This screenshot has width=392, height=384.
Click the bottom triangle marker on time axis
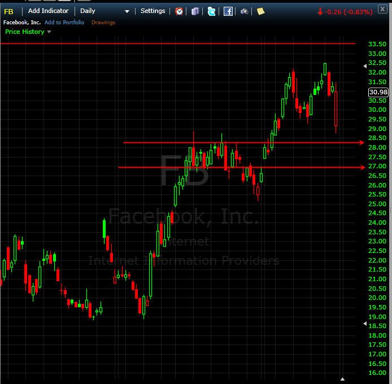(x=343, y=379)
